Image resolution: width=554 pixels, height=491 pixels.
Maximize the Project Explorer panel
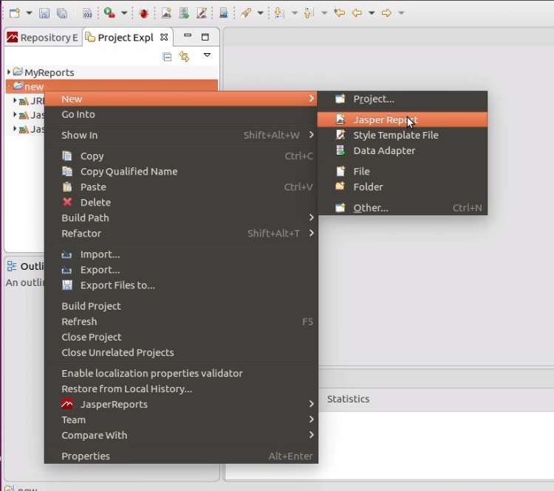[x=205, y=37]
